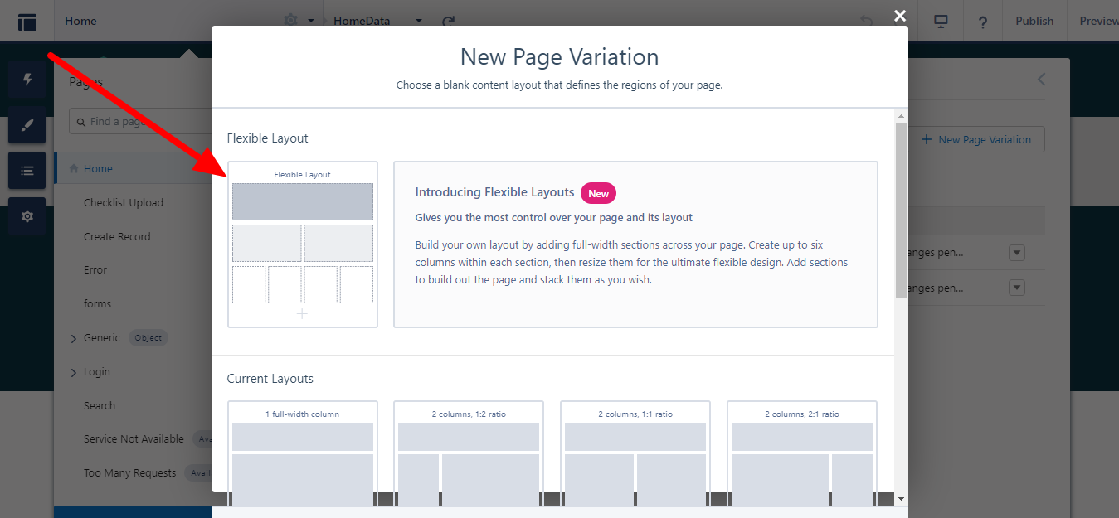Image resolution: width=1119 pixels, height=518 pixels.
Task: Click the layout dialog vertical scrollbar
Action: [901, 209]
